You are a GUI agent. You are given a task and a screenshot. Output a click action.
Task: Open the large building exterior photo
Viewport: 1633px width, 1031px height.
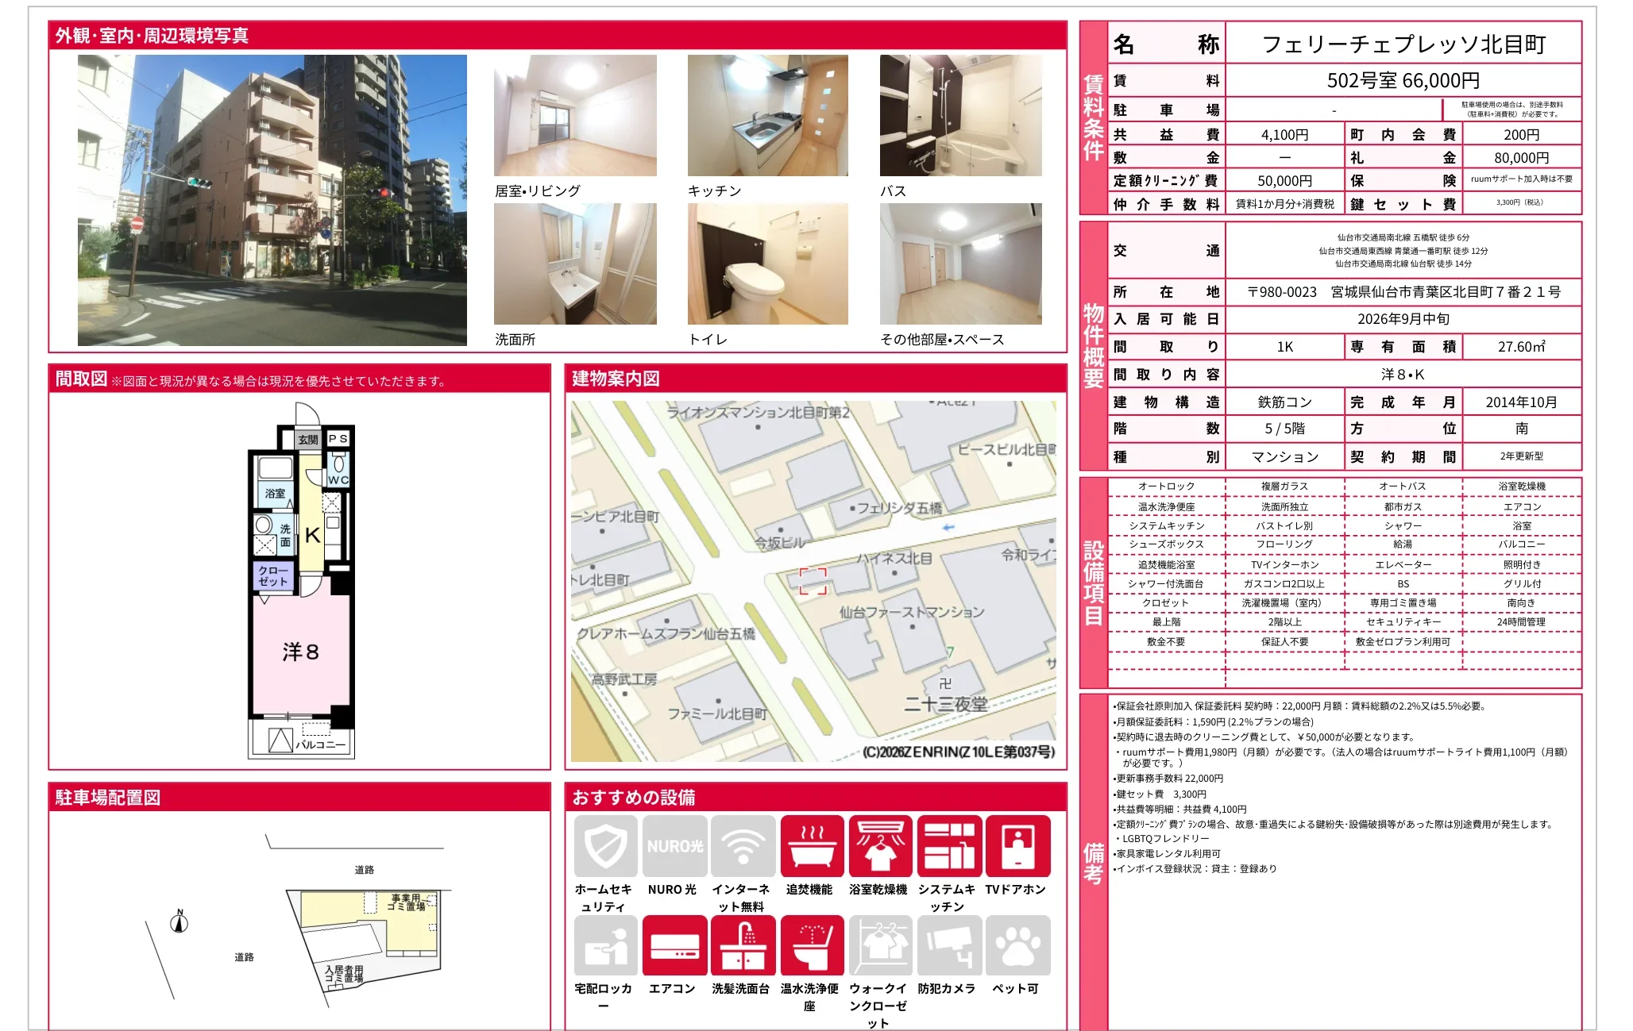272,200
